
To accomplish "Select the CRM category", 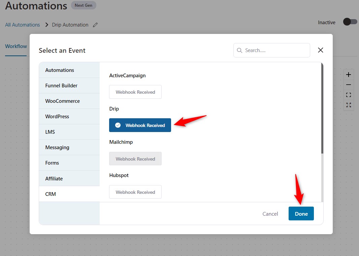I will coord(69,194).
